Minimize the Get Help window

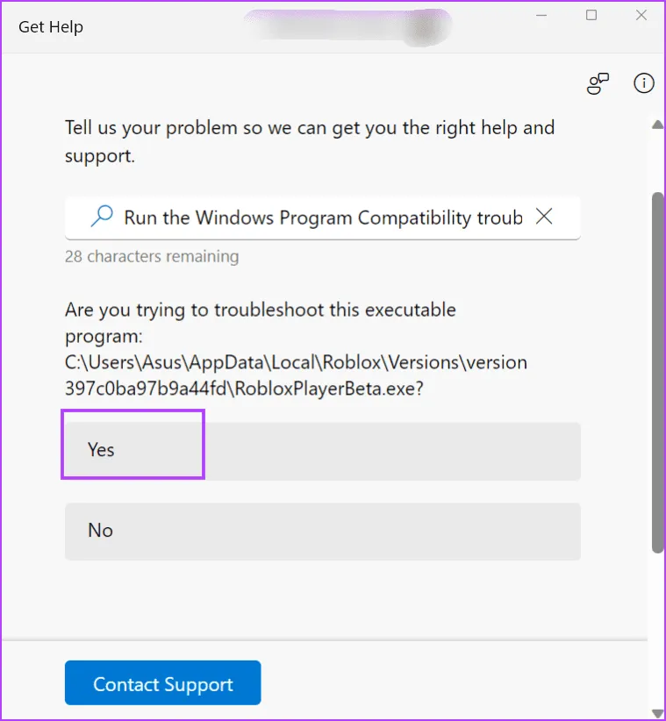tap(542, 16)
